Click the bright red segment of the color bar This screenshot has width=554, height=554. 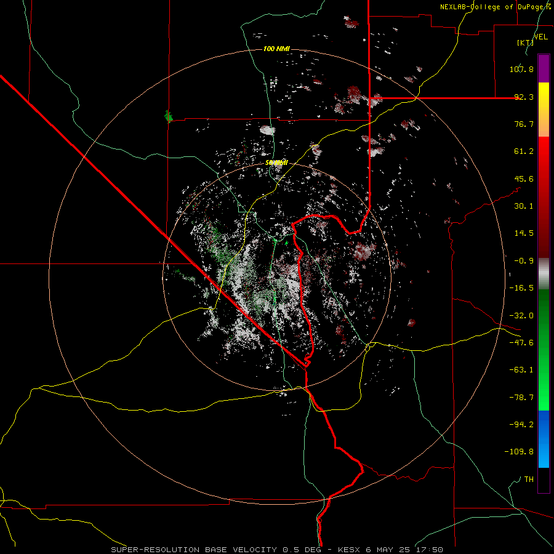544,198
